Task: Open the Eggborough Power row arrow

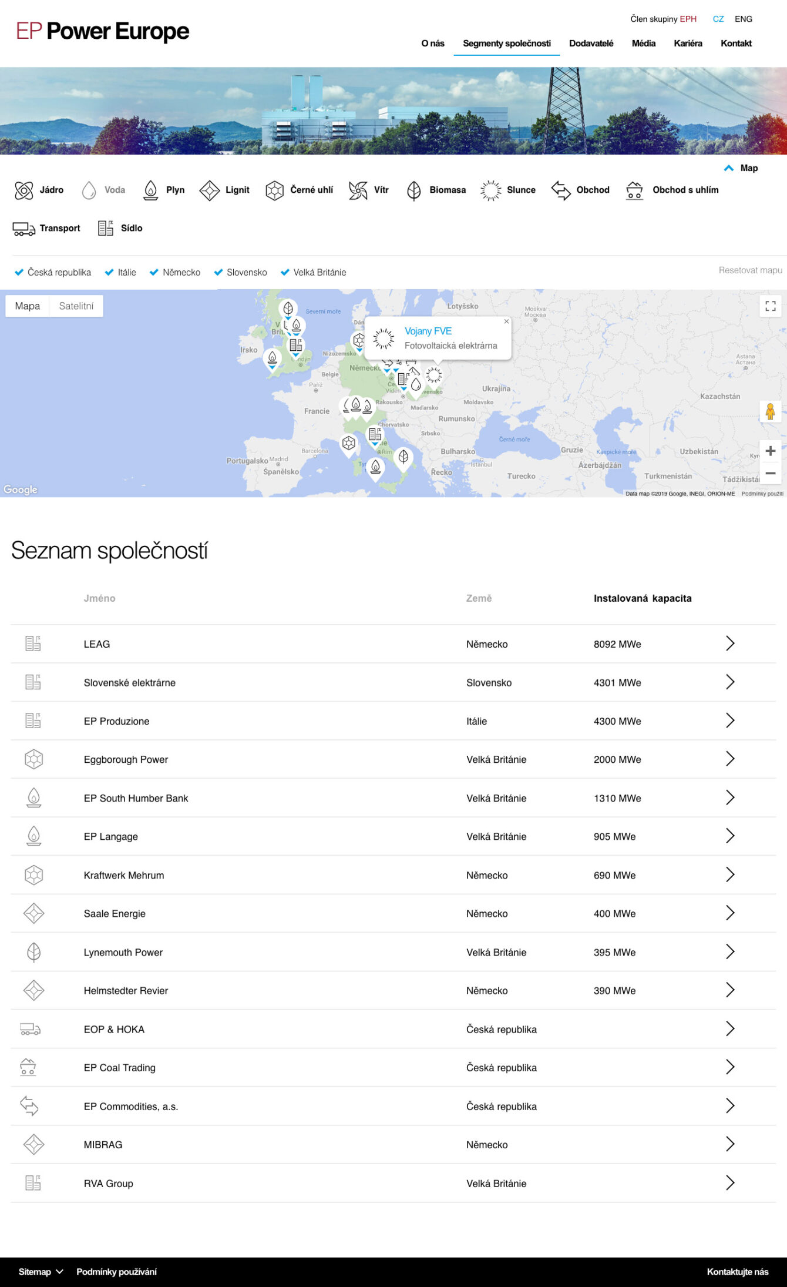Action: click(x=730, y=759)
